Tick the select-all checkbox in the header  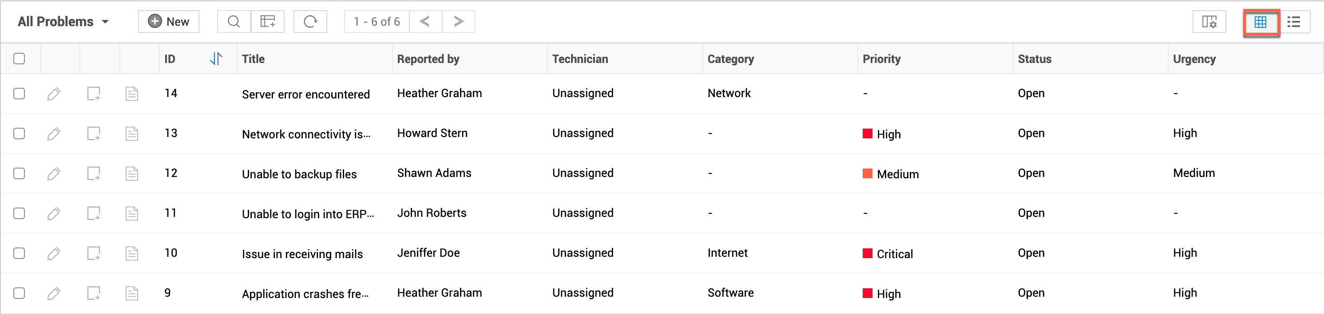click(19, 59)
